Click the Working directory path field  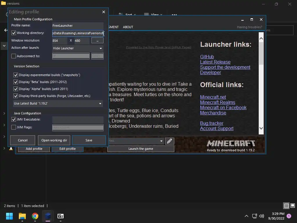coord(78,33)
